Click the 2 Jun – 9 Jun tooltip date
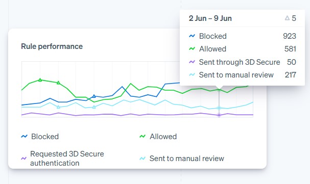This screenshot has width=310, height=184. pyautogui.click(x=210, y=18)
